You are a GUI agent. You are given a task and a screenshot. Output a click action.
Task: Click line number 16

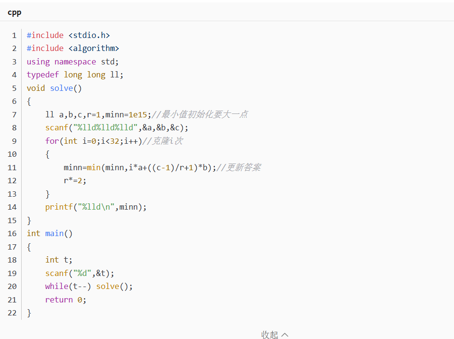pyautogui.click(x=12, y=234)
